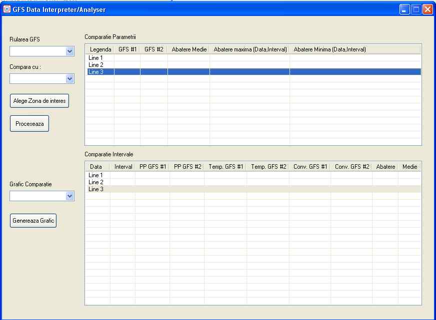Image resolution: width=436 pixels, height=320 pixels.
Task: Click the Abatere maxima (Data,Interval) header
Action: 249,49
